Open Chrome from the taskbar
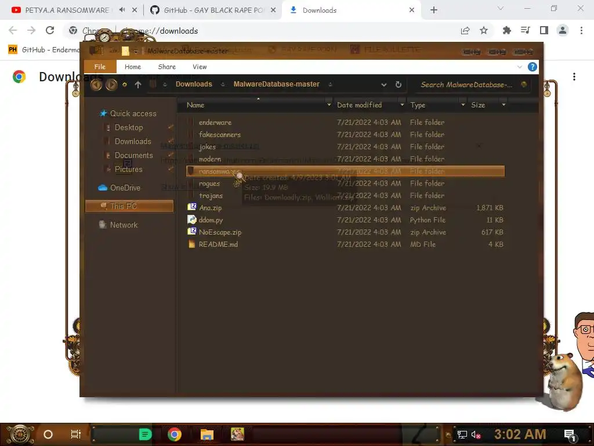This screenshot has width=594, height=446. [x=174, y=434]
